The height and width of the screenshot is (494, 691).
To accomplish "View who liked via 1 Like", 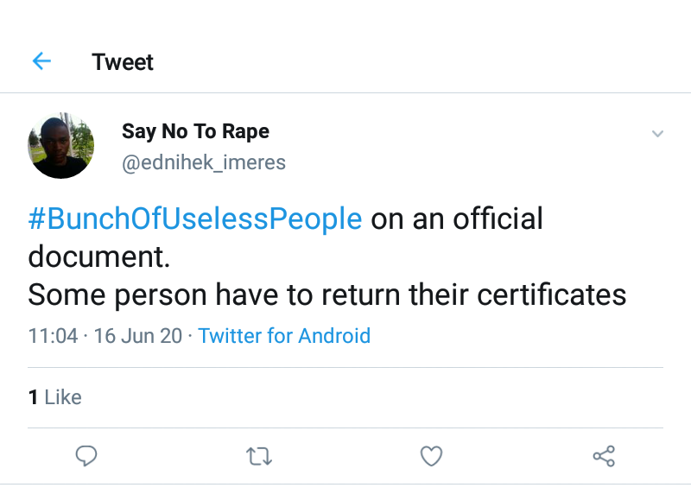I will (x=54, y=397).
